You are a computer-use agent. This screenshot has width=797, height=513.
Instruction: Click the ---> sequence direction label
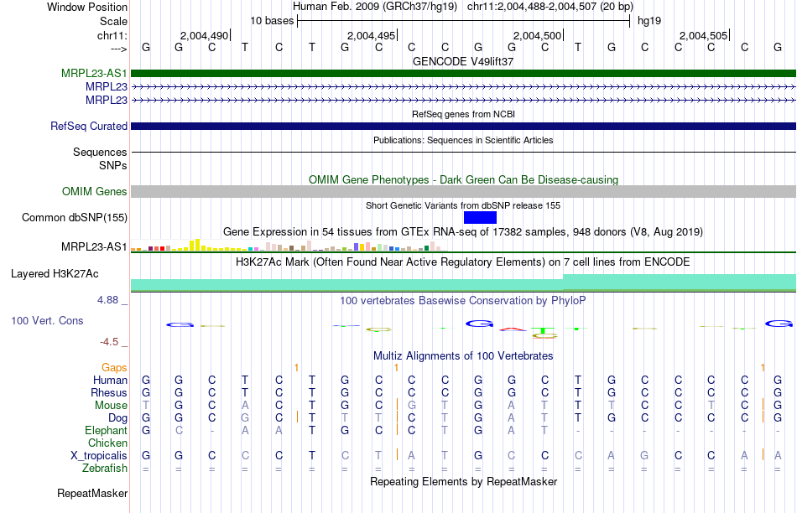click(118, 49)
